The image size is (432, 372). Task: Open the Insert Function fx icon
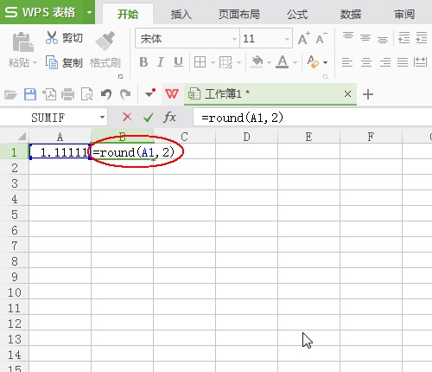(x=169, y=118)
